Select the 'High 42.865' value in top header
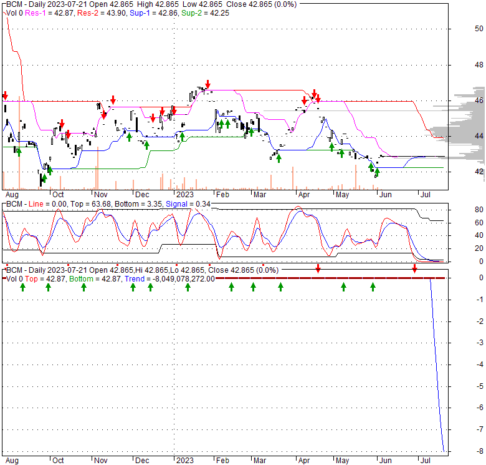This screenshot has height=465, width=486. coord(160,4)
